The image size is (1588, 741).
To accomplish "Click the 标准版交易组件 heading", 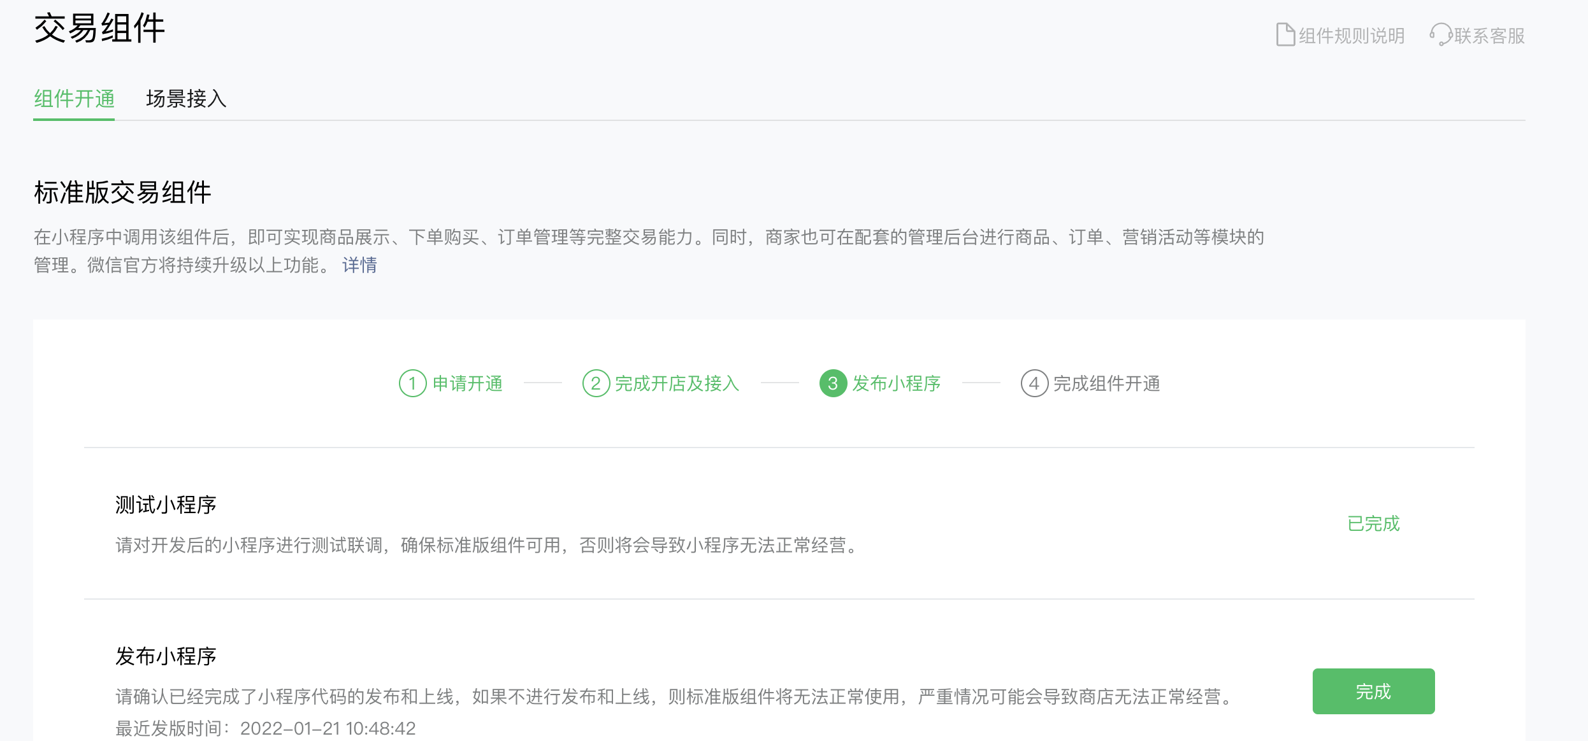I will [122, 192].
